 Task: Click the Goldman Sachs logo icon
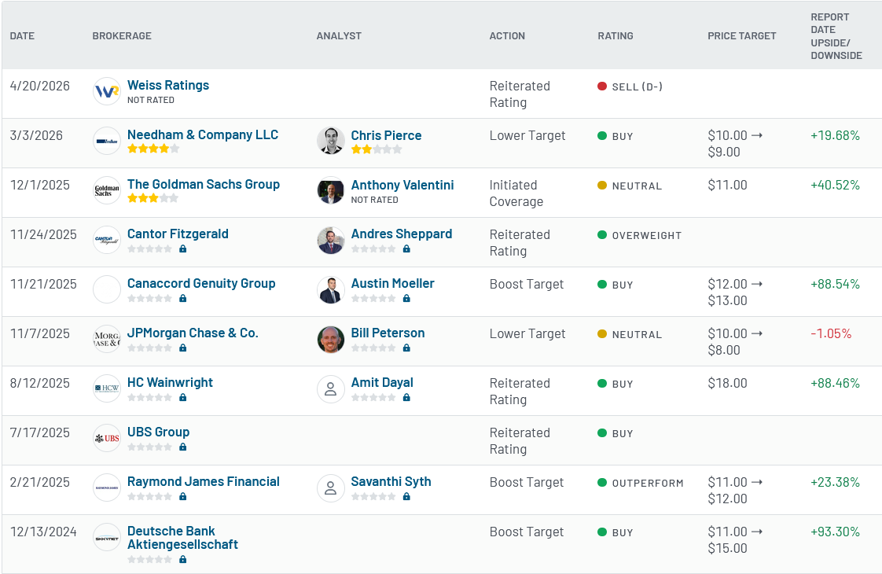click(107, 190)
